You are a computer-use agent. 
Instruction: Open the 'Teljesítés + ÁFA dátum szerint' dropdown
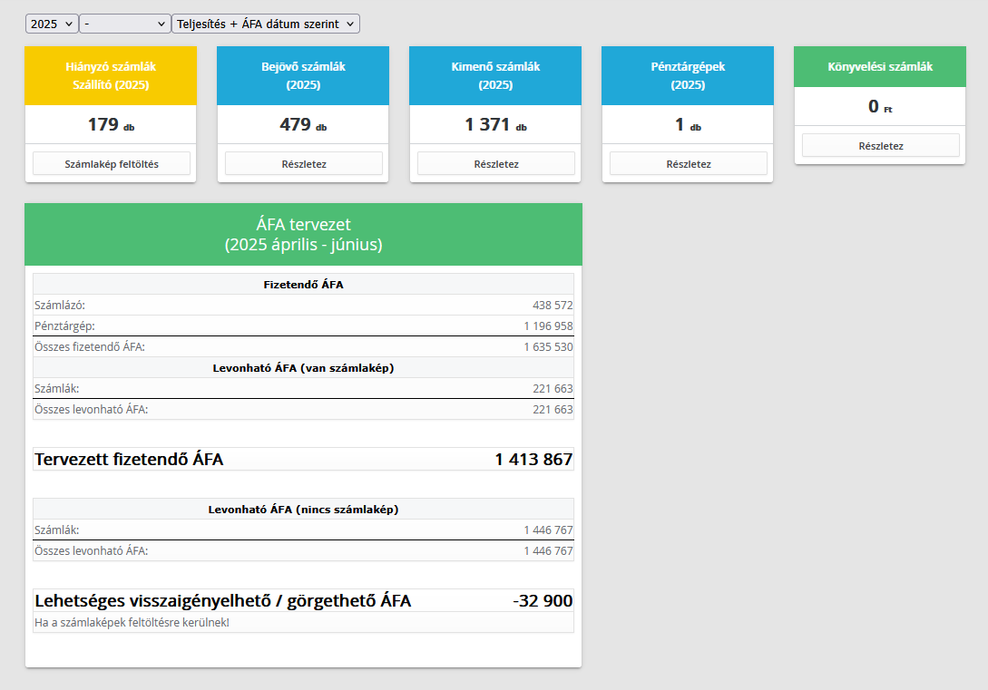265,24
